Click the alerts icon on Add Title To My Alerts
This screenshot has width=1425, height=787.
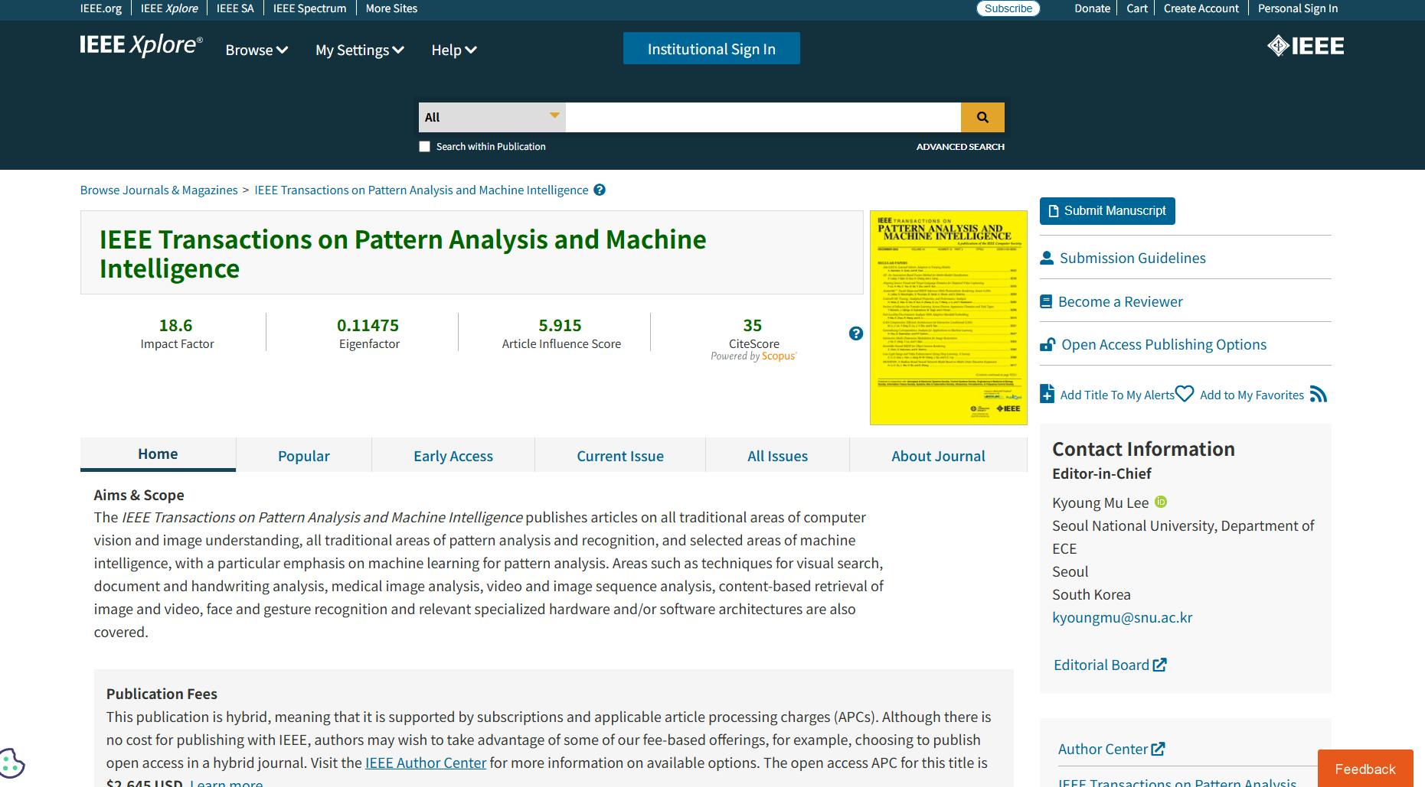pyautogui.click(x=1046, y=394)
